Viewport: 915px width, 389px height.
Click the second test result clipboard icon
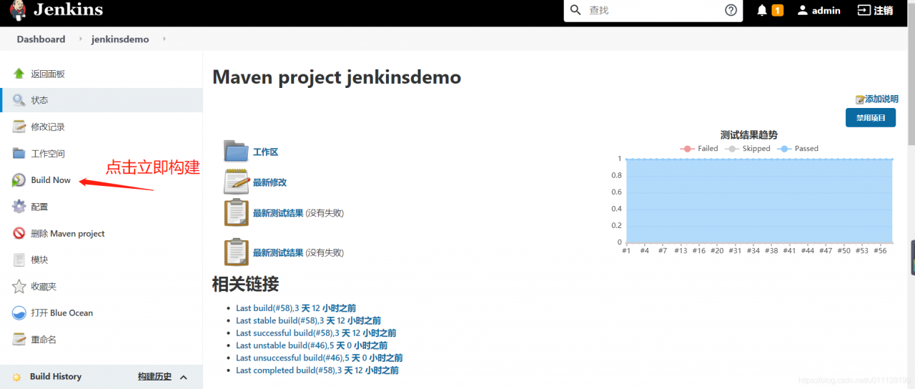(x=237, y=252)
